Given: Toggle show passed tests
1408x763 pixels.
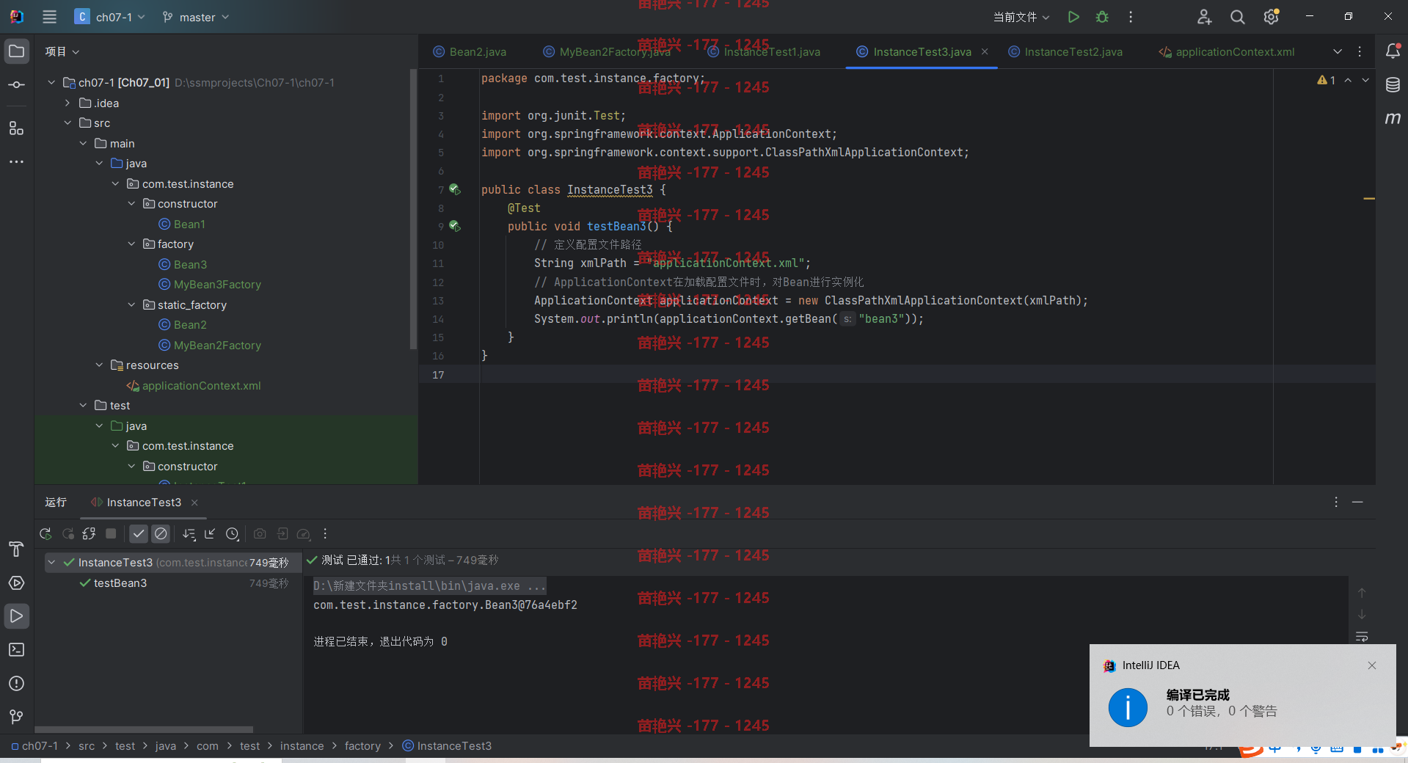Looking at the screenshot, I should point(139,534).
